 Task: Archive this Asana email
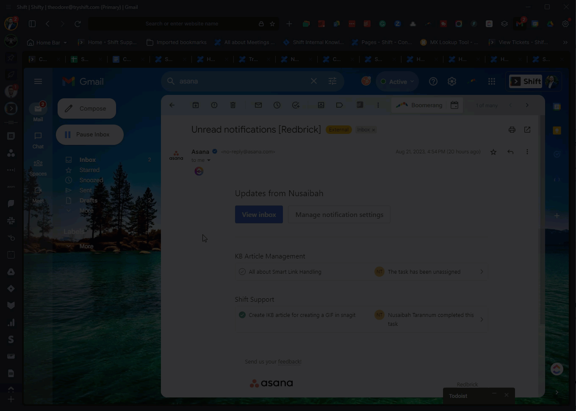[196, 105]
